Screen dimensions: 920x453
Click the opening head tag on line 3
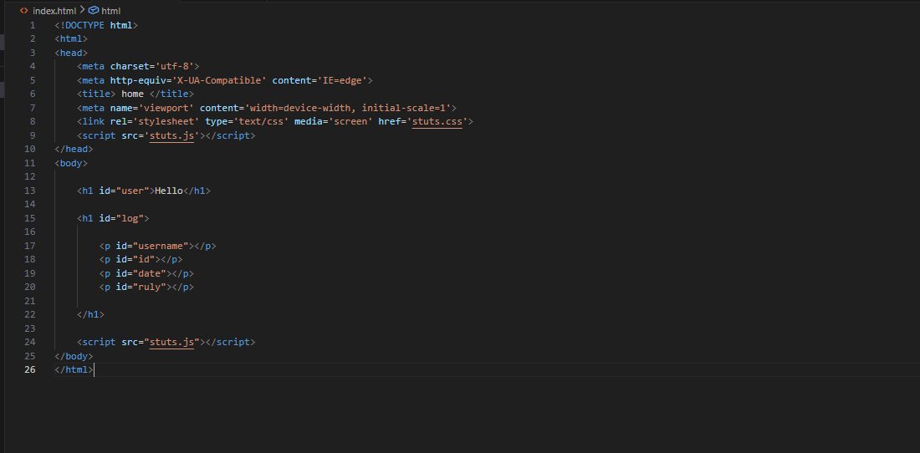[x=71, y=53]
